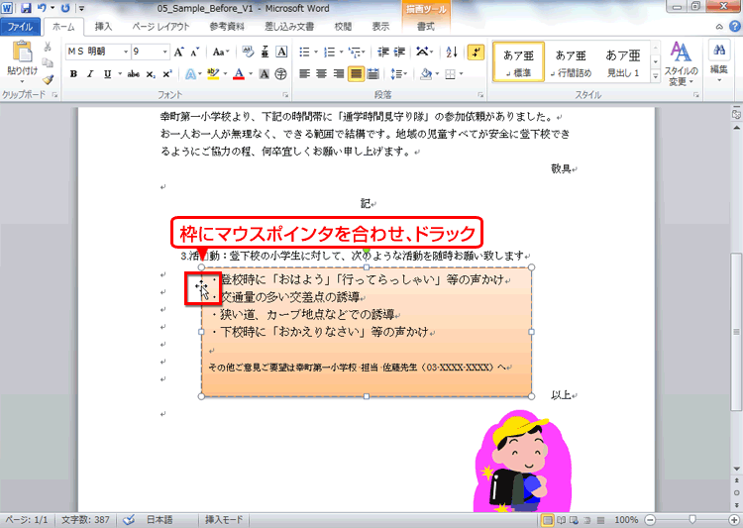This screenshot has height=528, width=743.
Task: Click the Align Text Right icon
Action: click(x=339, y=74)
